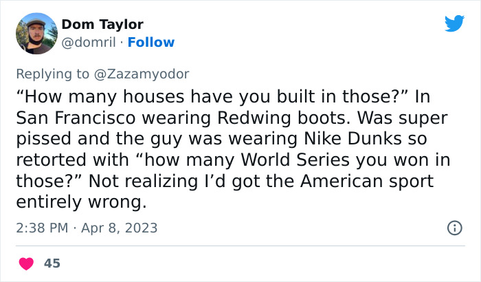Image resolution: width=481 pixels, height=282 pixels.
Task: Like the tweet with the heart icon
Action: (x=26, y=263)
